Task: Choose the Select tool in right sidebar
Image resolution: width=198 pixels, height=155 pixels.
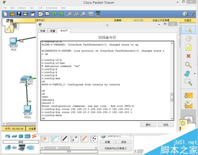Action: (188, 30)
